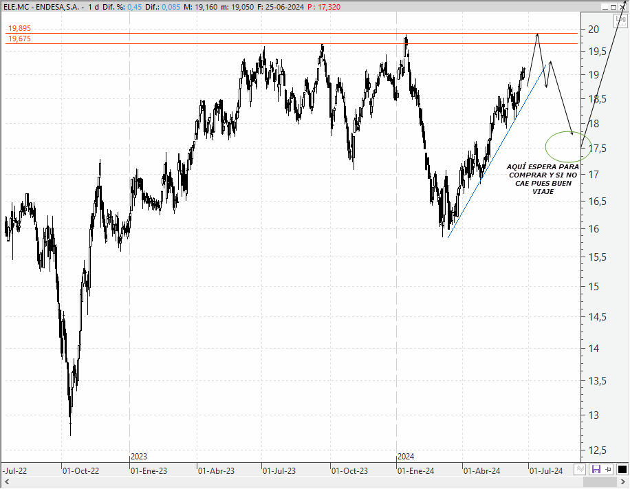
Task: Click the 19,895 resistance level label
Action: (19, 28)
